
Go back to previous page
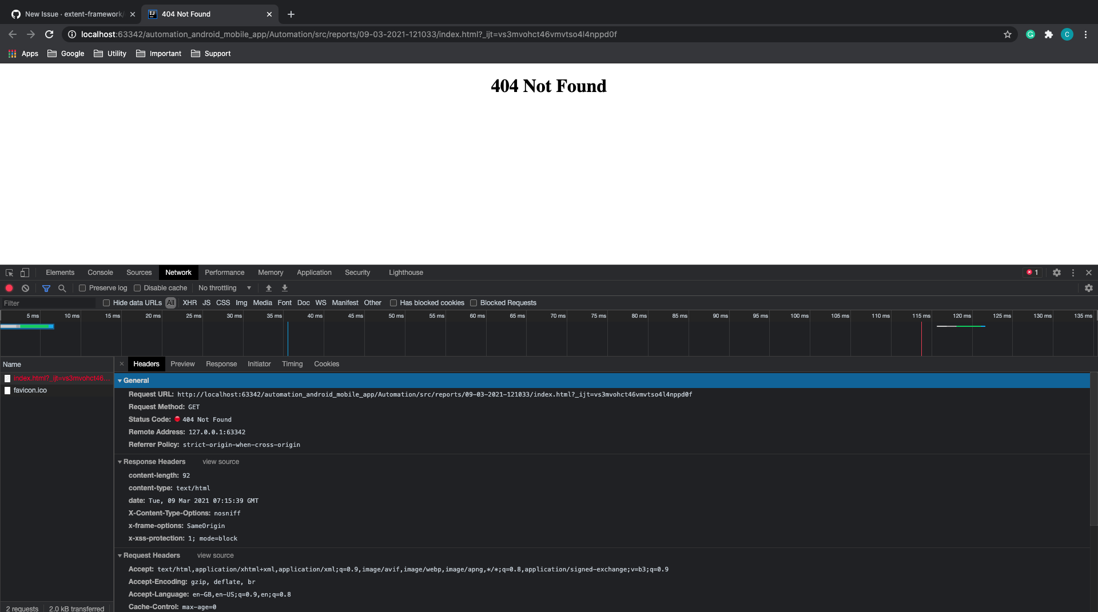coord(13,34)
